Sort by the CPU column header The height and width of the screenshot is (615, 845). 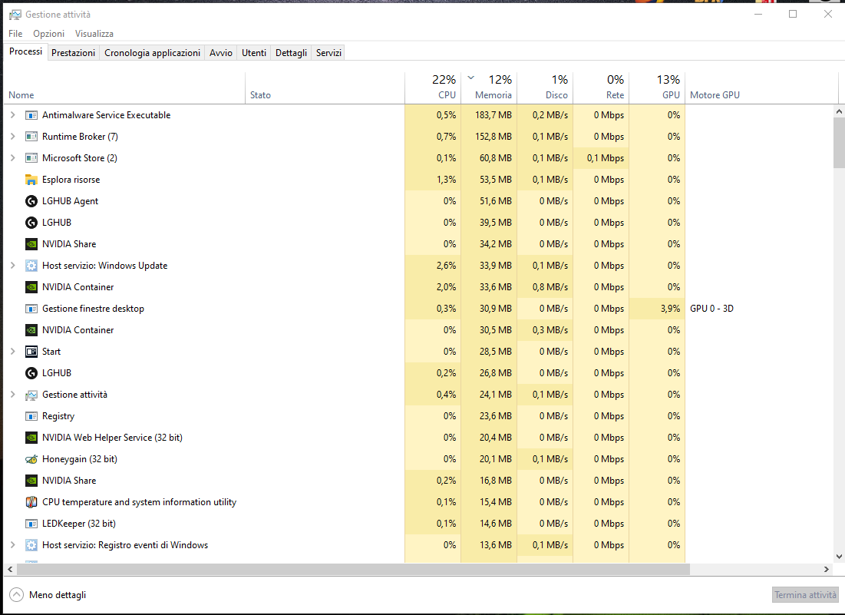pyautogui.click(x=434, y=88)
